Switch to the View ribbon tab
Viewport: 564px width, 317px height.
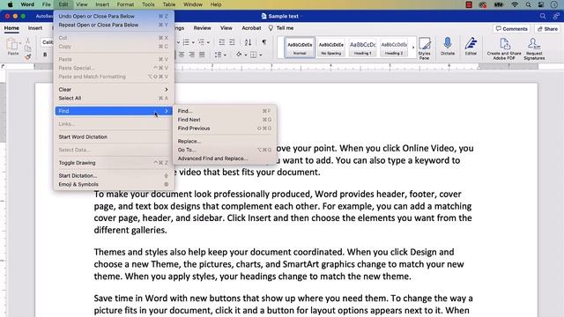(226, 27)
